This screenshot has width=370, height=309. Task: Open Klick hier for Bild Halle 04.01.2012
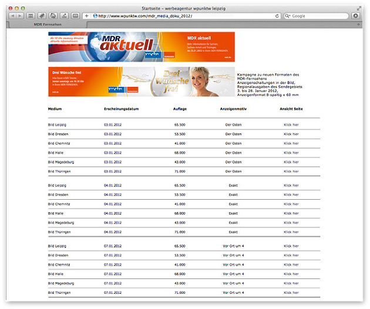pos(291,213)
